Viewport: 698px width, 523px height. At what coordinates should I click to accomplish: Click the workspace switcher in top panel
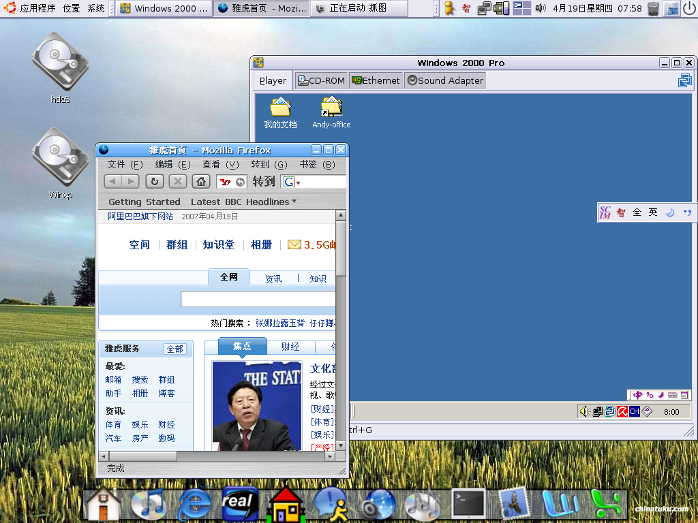pos(521,8)
